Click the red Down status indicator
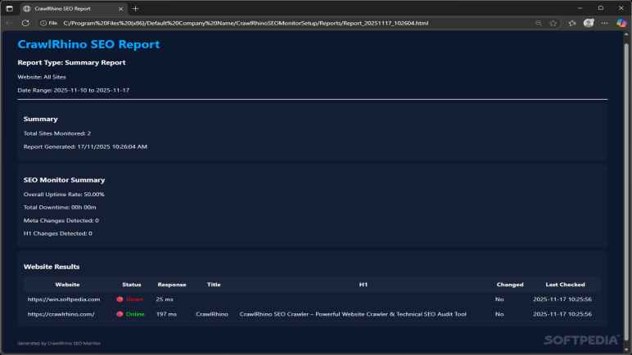Screen dimensions: 632x355 point(129,299)
